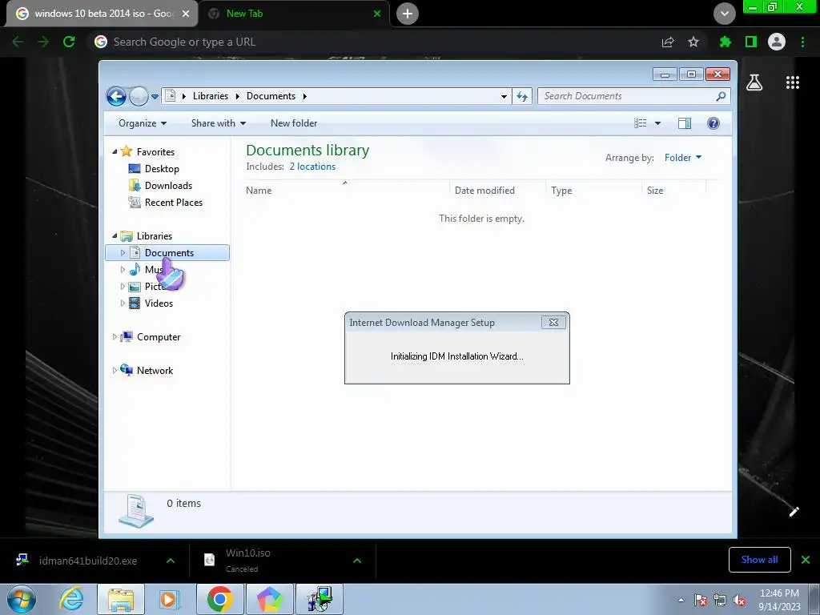
Task: Open a new browser tab with plus button
Action: (408, 14)
